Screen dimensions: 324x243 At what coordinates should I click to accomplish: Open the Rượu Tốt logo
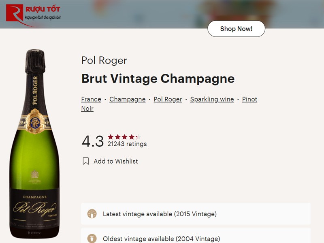[32, 11]
